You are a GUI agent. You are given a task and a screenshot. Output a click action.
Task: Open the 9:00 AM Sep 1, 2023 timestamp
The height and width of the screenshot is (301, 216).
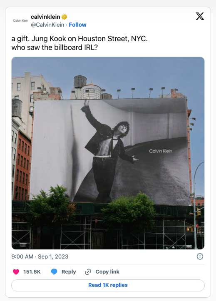(x=40, y=256)
